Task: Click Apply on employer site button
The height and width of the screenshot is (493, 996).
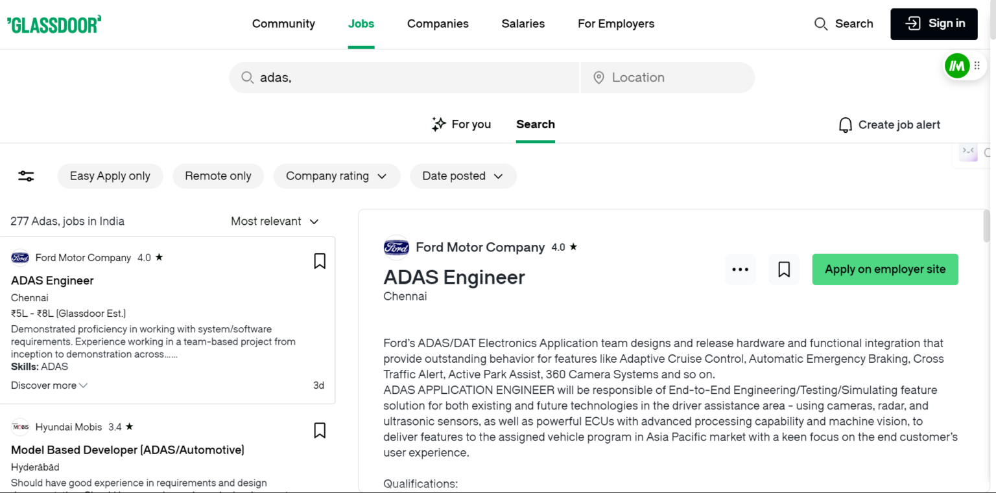Action: 884,269
